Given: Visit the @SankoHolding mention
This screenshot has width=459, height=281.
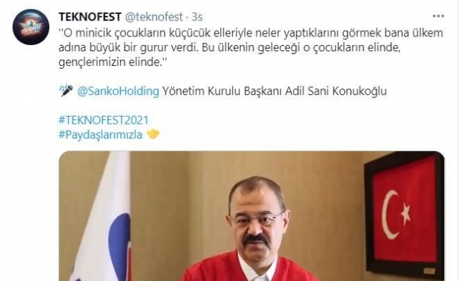Looking at the screenshot, I should pyautogui.click(x=118, y=91).
